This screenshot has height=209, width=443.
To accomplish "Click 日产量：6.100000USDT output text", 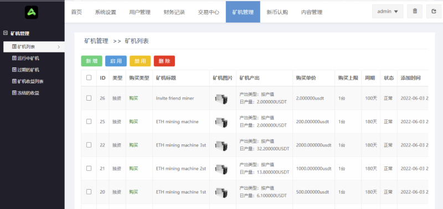I will (264, 196).
